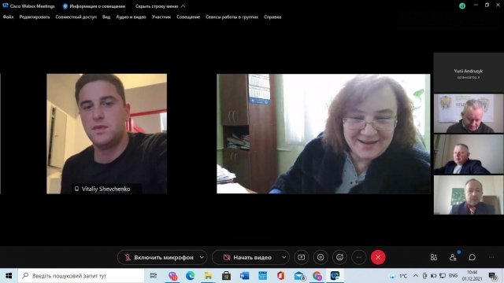The image size is (504, 283).
Task: Click Webex Meetings taskbar icon
Action: coord(335,276)
